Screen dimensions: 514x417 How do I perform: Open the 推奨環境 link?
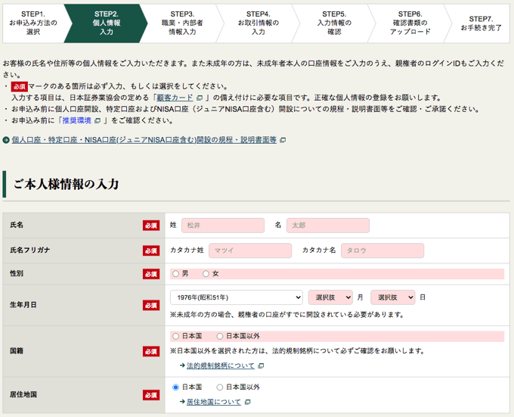76,121
